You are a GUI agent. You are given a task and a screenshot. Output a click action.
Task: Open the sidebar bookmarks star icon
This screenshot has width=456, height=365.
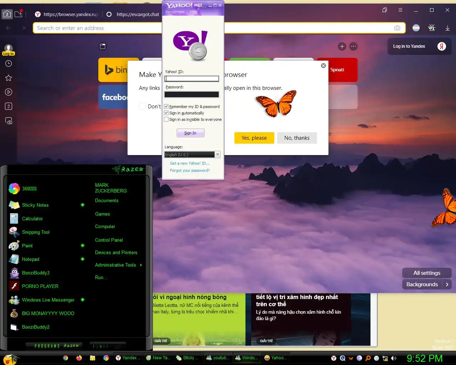[x=9, y=78]
